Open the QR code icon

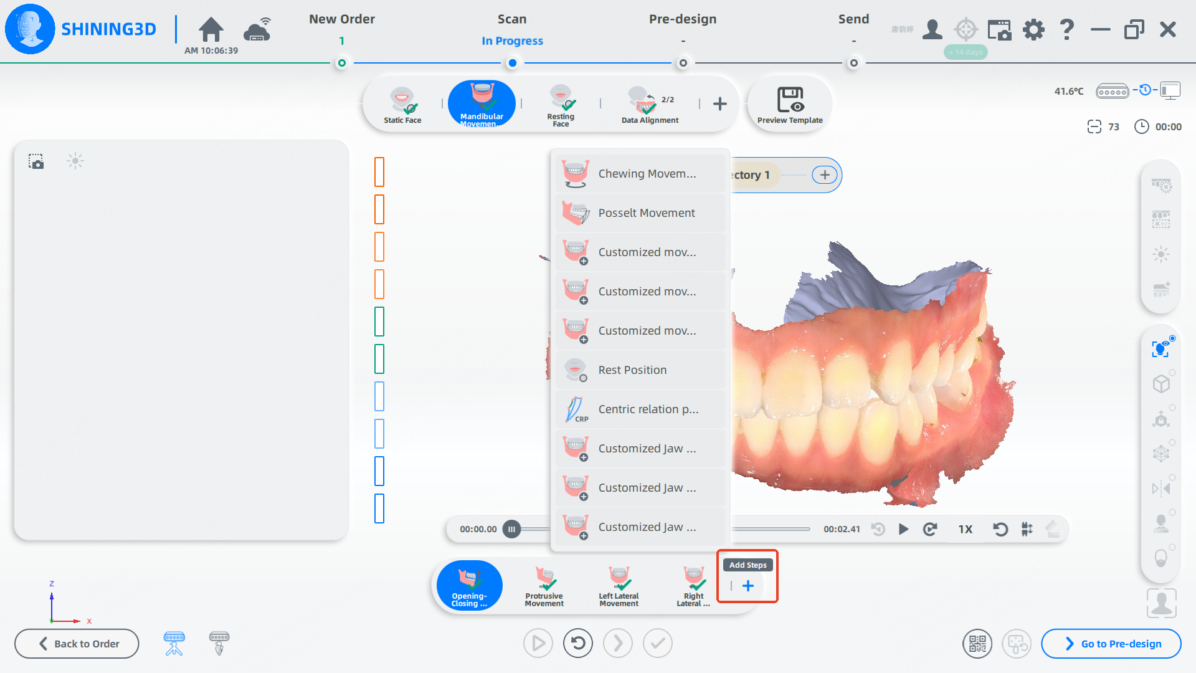pyautogui.click(x=977, y=644)
